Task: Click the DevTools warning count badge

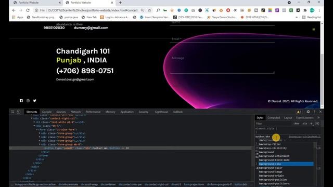Action: click(x=299, y=112)
